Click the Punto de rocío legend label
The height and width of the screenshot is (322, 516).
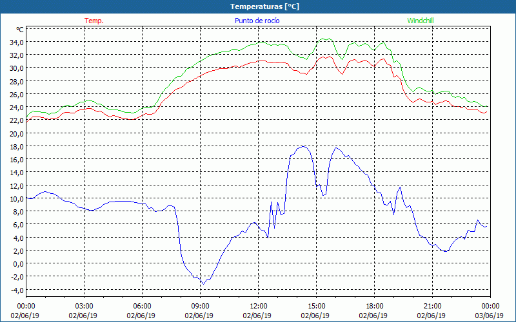(257, 21)
